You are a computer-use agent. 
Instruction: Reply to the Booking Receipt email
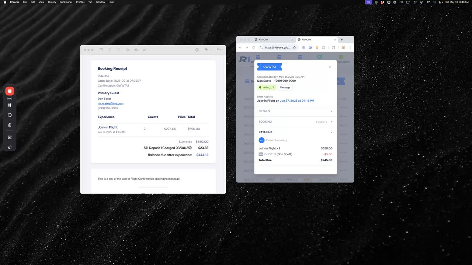(x=128, y=50)
